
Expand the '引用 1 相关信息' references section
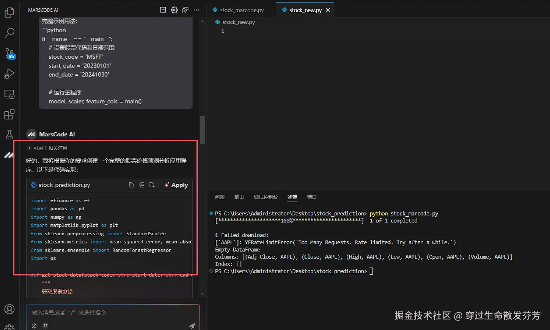(x=47, y=148)
